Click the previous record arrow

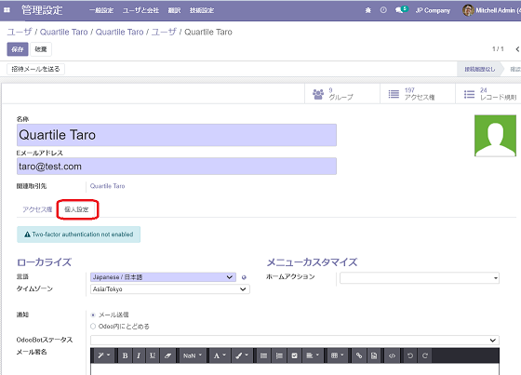tap(517, 49)
